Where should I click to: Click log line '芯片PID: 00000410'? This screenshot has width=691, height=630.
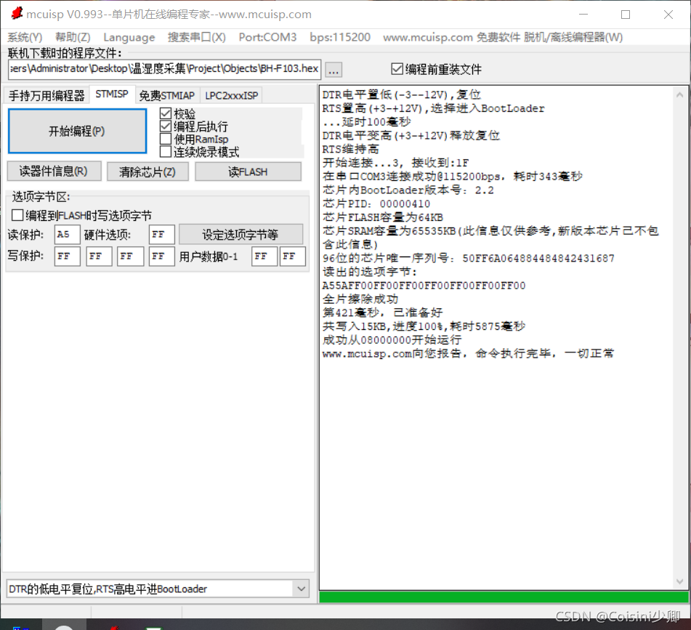tap(376, 203)
